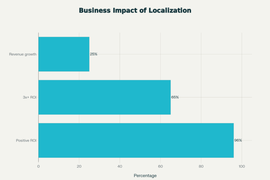Click the 25% data label
This screenshot has height=180, width=270.
click(94, 54)
